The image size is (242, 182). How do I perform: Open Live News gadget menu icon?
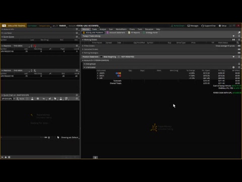(77, 33)
